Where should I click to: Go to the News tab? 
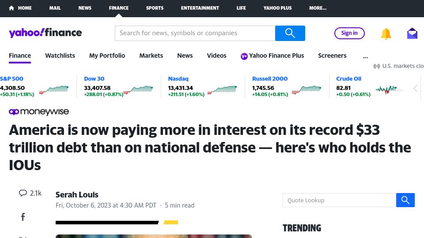point(185,56)
